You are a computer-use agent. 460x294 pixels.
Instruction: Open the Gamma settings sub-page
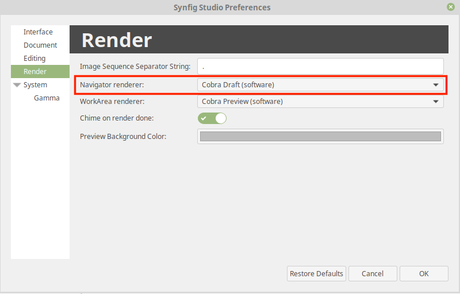click(x=47, y=98)
